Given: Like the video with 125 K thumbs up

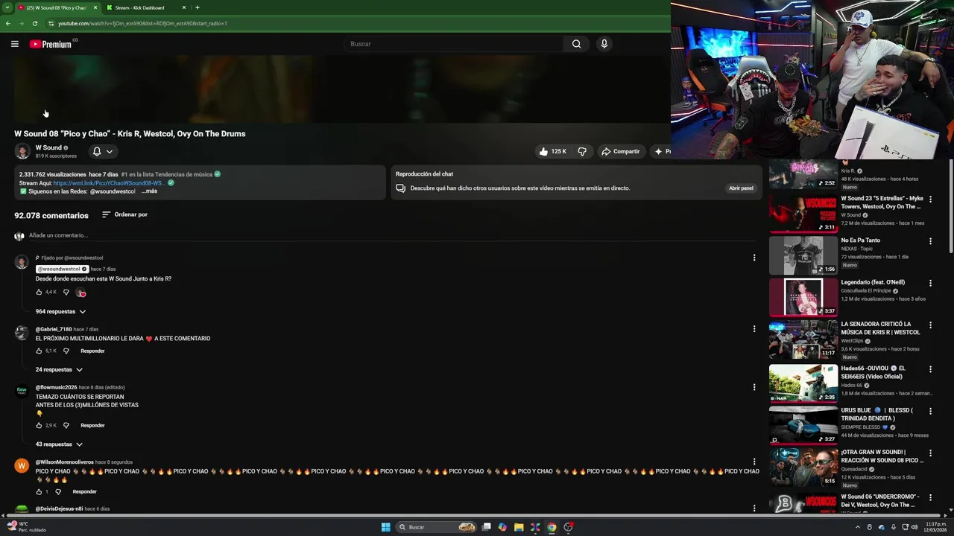Looking at the screenshot, I should click(553, 151).
